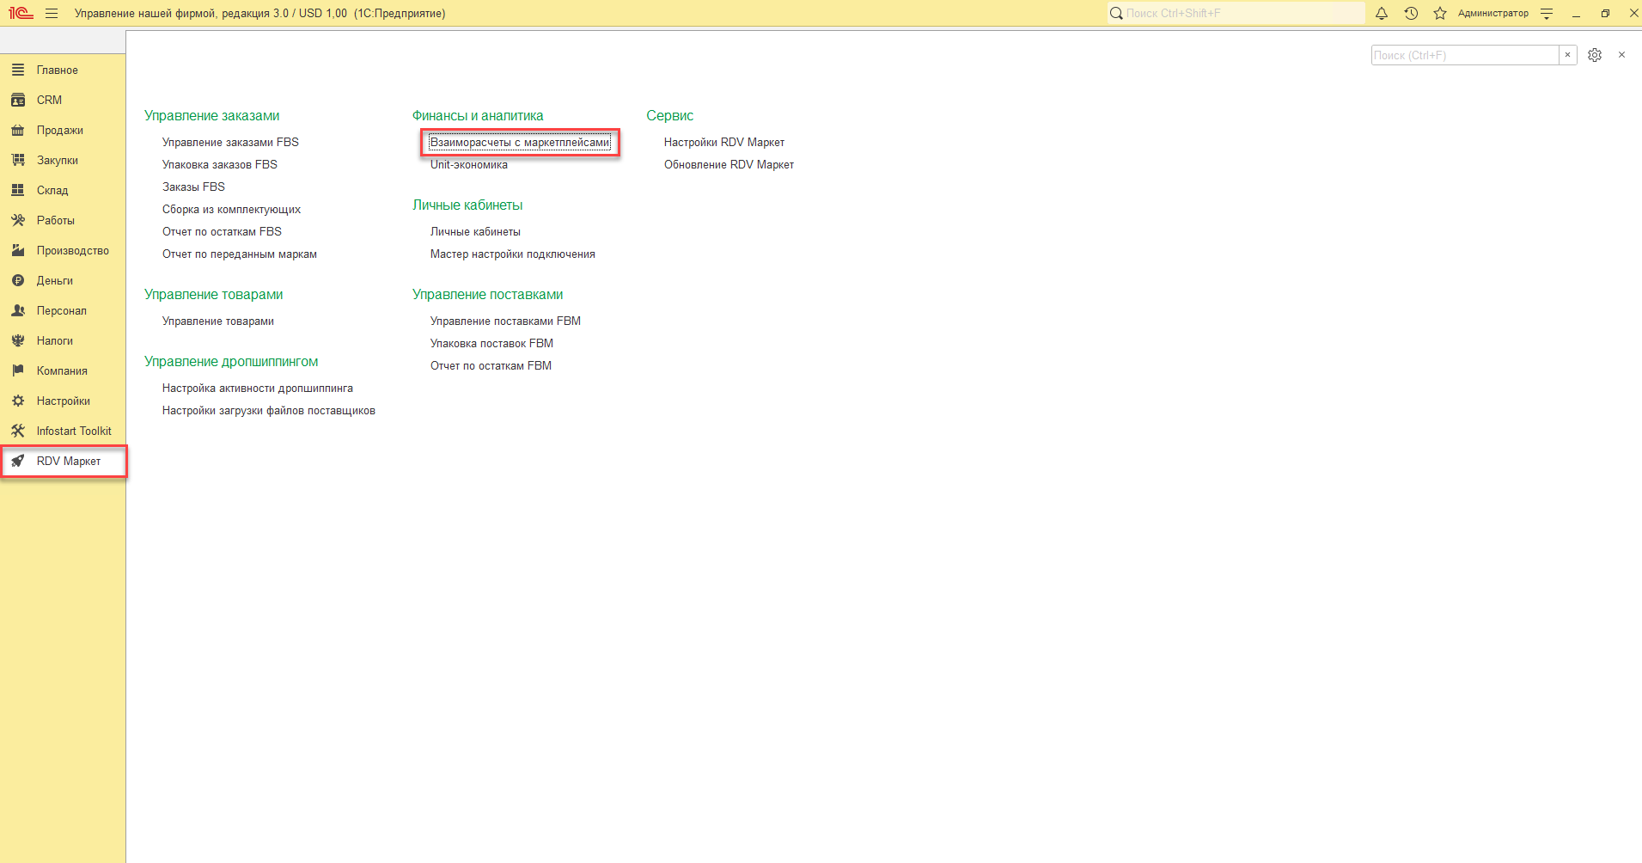The image size is (1642, 863).
Task: Open Управление поставками FBM
Action: pos(505,321)
